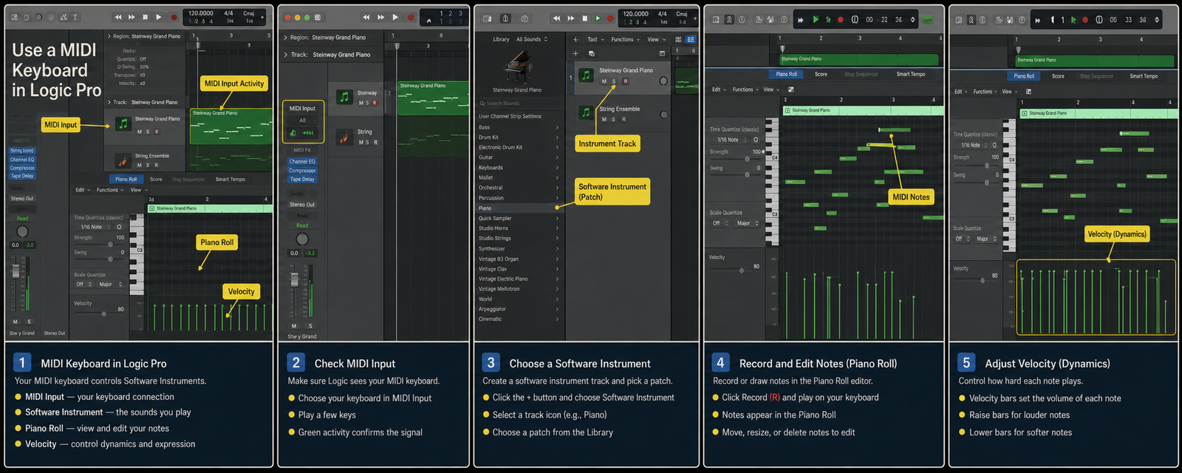Click the Compressor plug-in slot in panel 1
This screenshot has width=1182, height=473.
[x=22, y=168]
